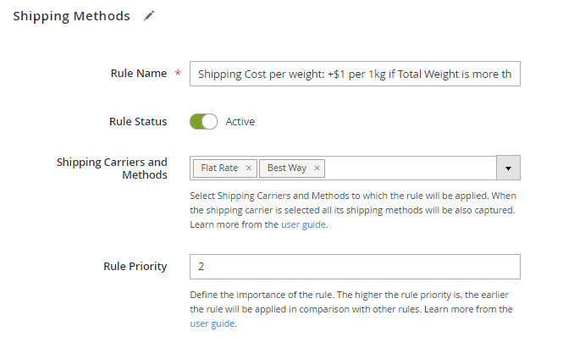Viewport: 574px width, 337px height.
Task: Follow the user guide link below Rule Priority
Action: click(x=212, y=323)
